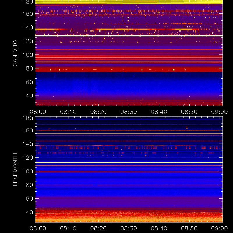233x233 pixels.
Task: Pick the 80 frequency label on San Vito plot
Action: (x=29, y=68)
